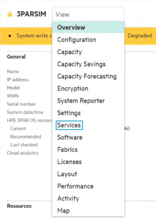Click the Degraded status text
156x218 pixels.
[140, 36]
